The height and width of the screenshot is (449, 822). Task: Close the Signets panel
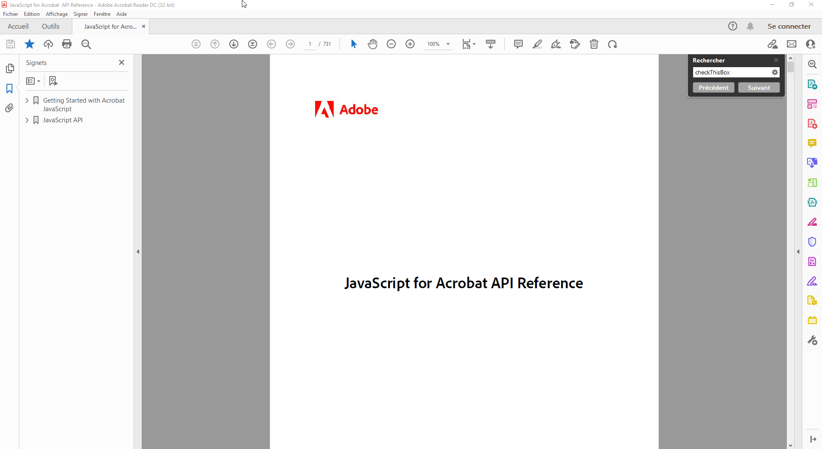(x=122, y=62)
